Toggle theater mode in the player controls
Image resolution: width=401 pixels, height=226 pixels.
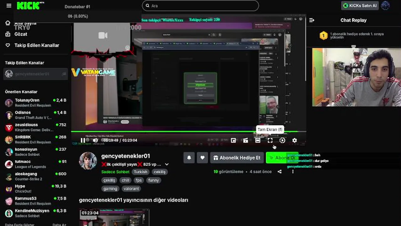(258, 140)
